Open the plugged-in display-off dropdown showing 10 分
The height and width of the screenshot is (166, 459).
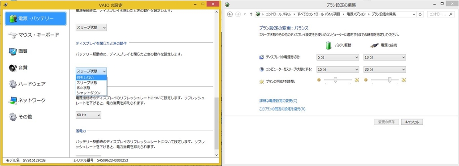click(385, 57)
